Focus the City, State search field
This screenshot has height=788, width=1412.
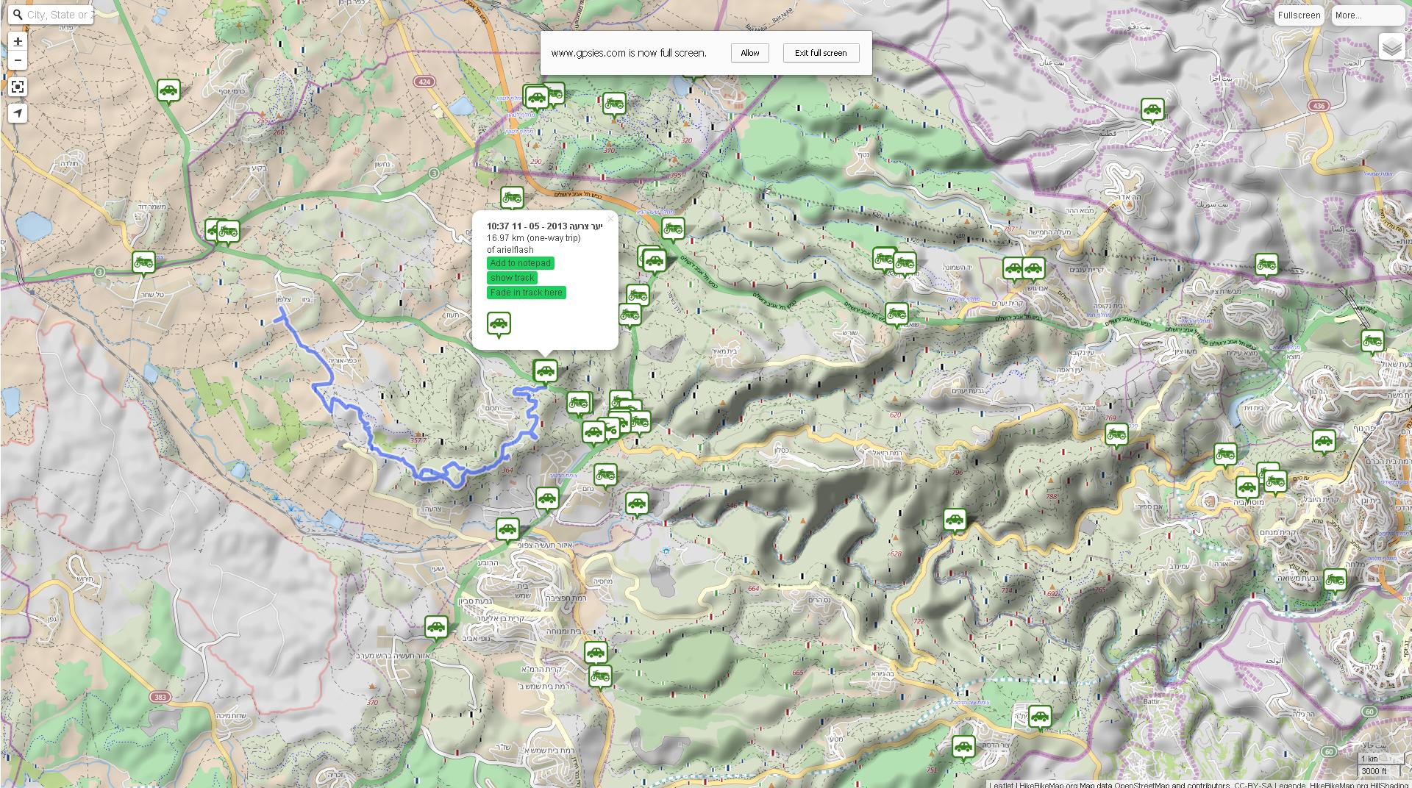59,15
